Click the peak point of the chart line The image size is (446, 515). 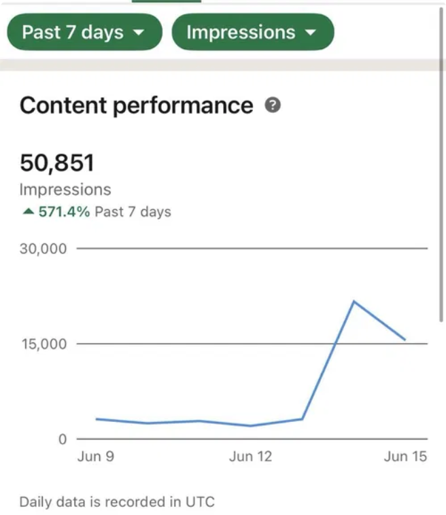pyautogui.click(x=354, y=301)
